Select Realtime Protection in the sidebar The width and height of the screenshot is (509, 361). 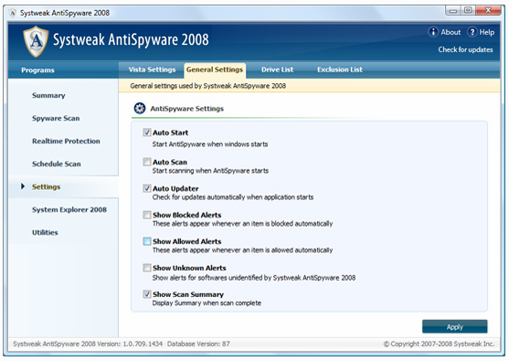pyautogui.click(x=66, y=141)
